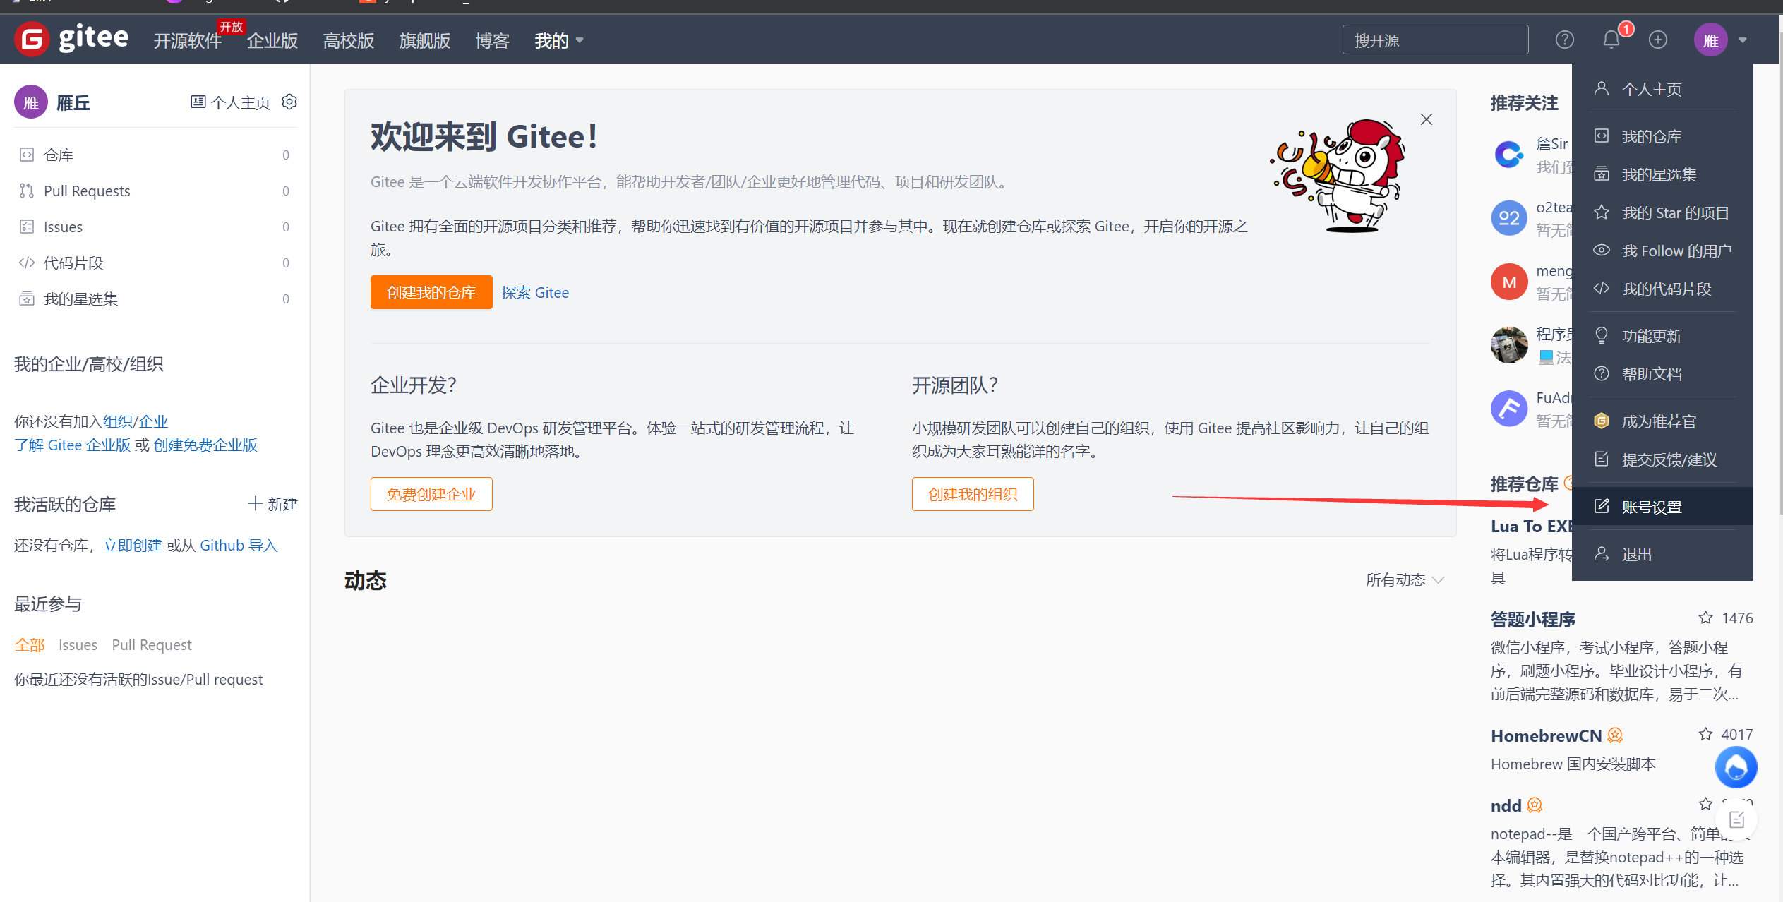1783x902 pixels.
Task: Open 我的星选集 in the sidebar
Action: (x=154, y=299)
